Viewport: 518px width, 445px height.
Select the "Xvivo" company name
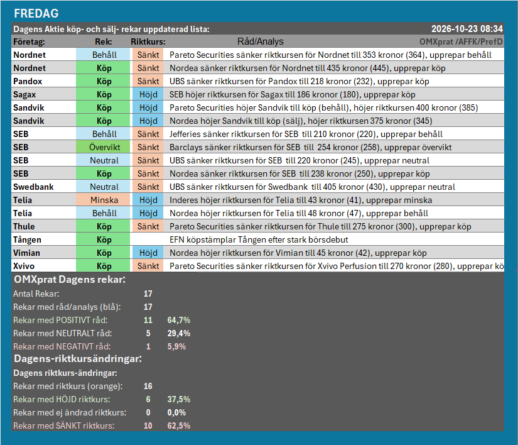tap(24, 266)
